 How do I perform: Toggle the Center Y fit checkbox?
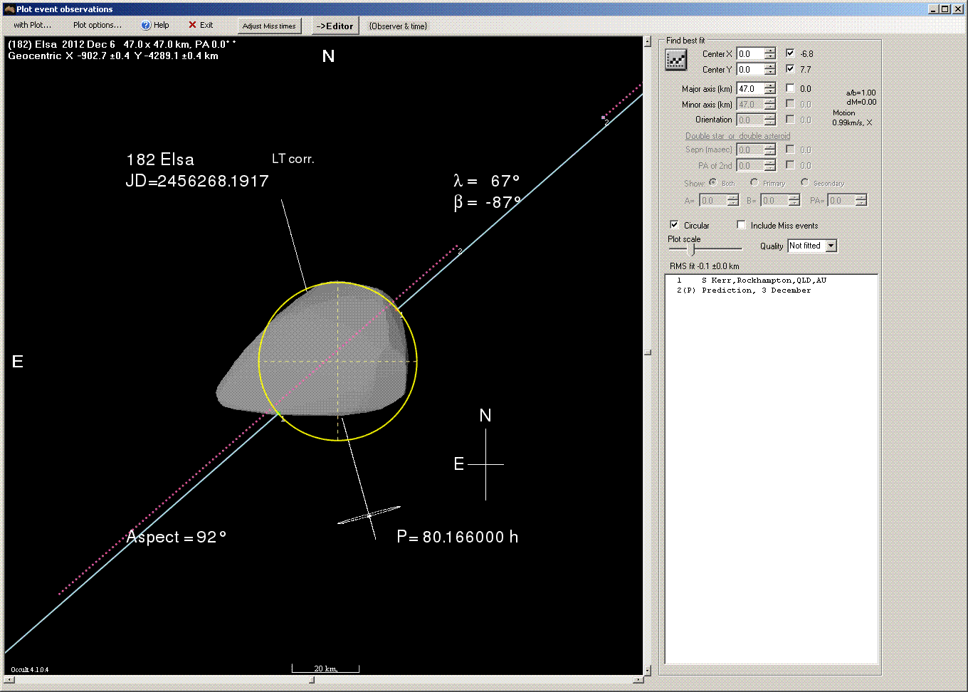(x=790, y=69)
